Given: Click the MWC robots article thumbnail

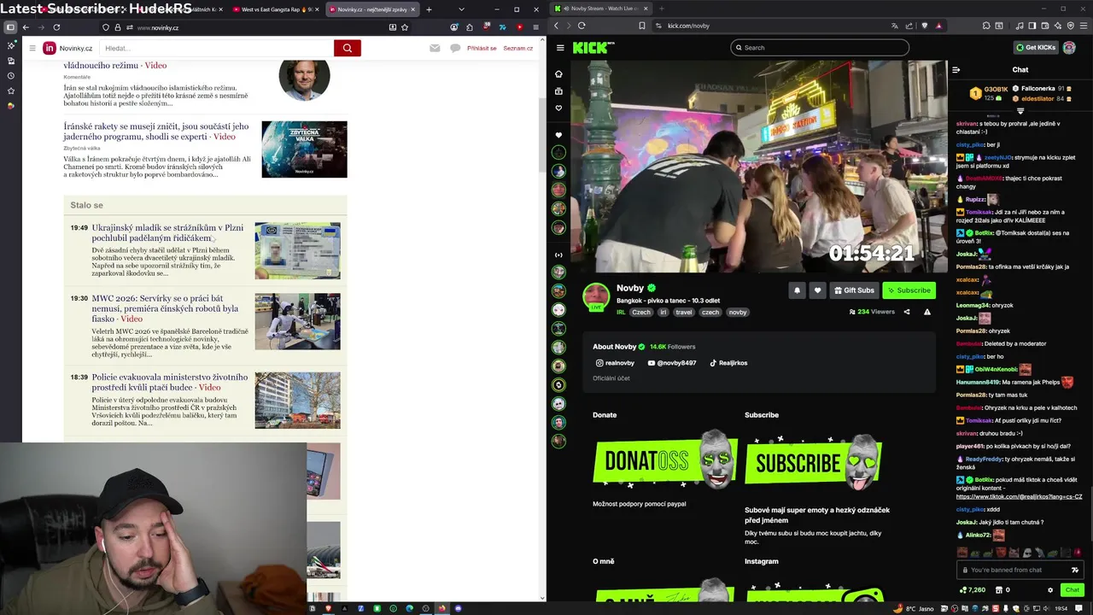Looking at the screenshot, I should [297, 321].
